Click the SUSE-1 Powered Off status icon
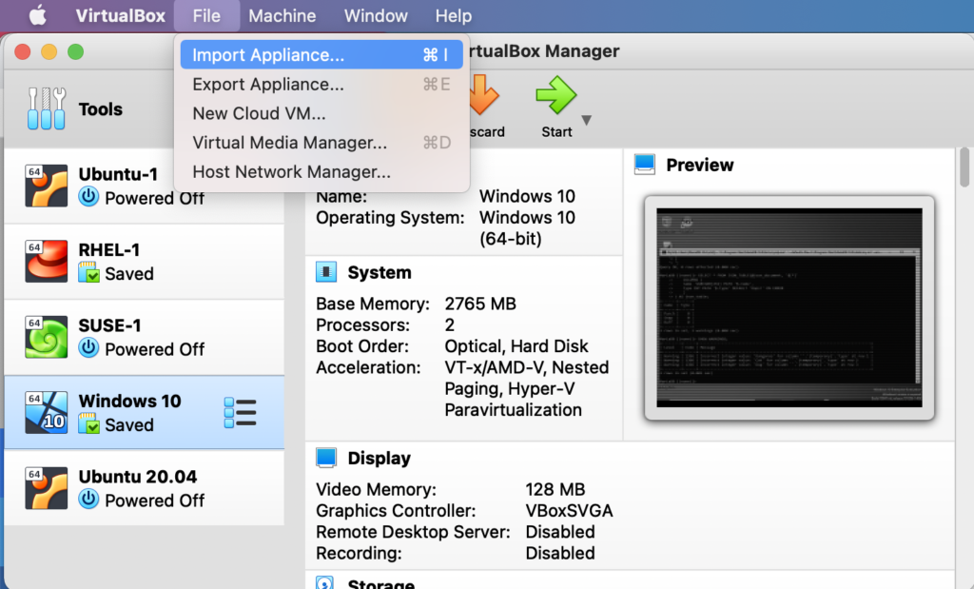Image resolution: width=974 pixels, height=589 pixels. [88, 348]
